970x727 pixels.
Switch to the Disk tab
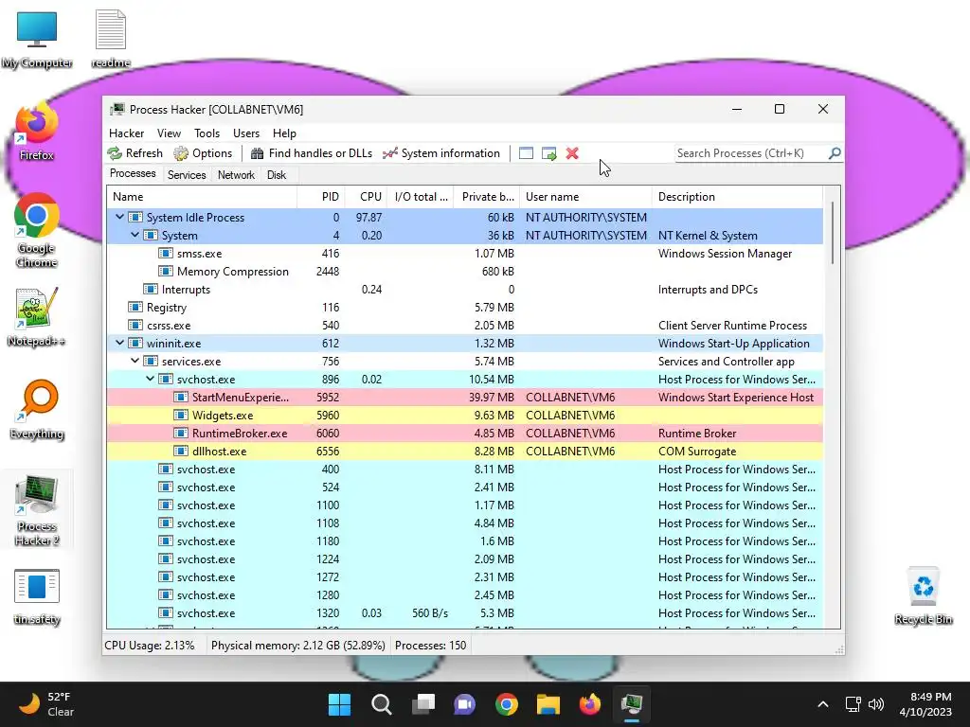click(x=277, y=175)
